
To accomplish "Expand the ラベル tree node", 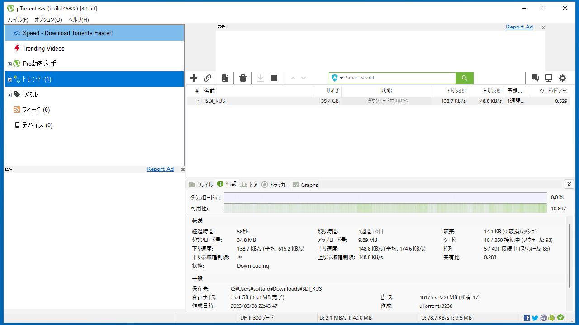I will pyautogui.click(x=9, y=95).
